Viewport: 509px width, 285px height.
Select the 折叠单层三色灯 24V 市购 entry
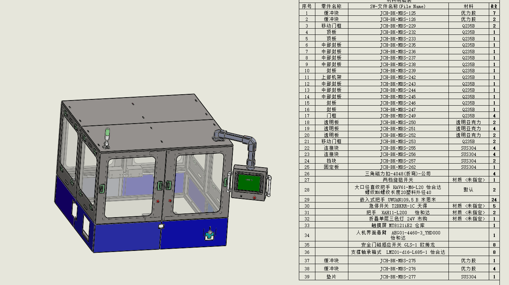pos(398,219)
